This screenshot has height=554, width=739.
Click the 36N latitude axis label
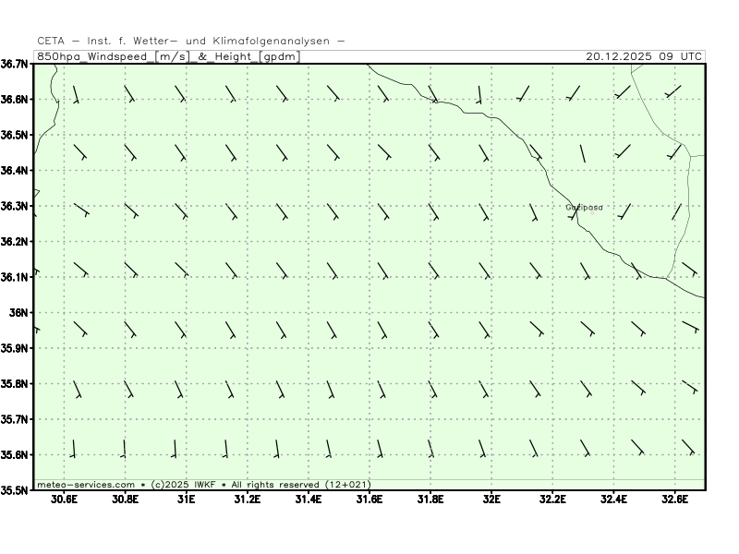pyautogui.click(x=20, y=312)
